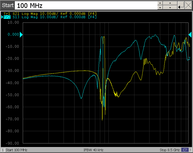Click the exclamation warning indicator
Screen dimensions: 193x153
coord(190,150)
